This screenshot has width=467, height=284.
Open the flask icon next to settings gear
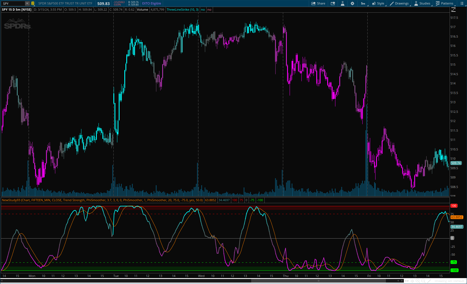[343, 3]
